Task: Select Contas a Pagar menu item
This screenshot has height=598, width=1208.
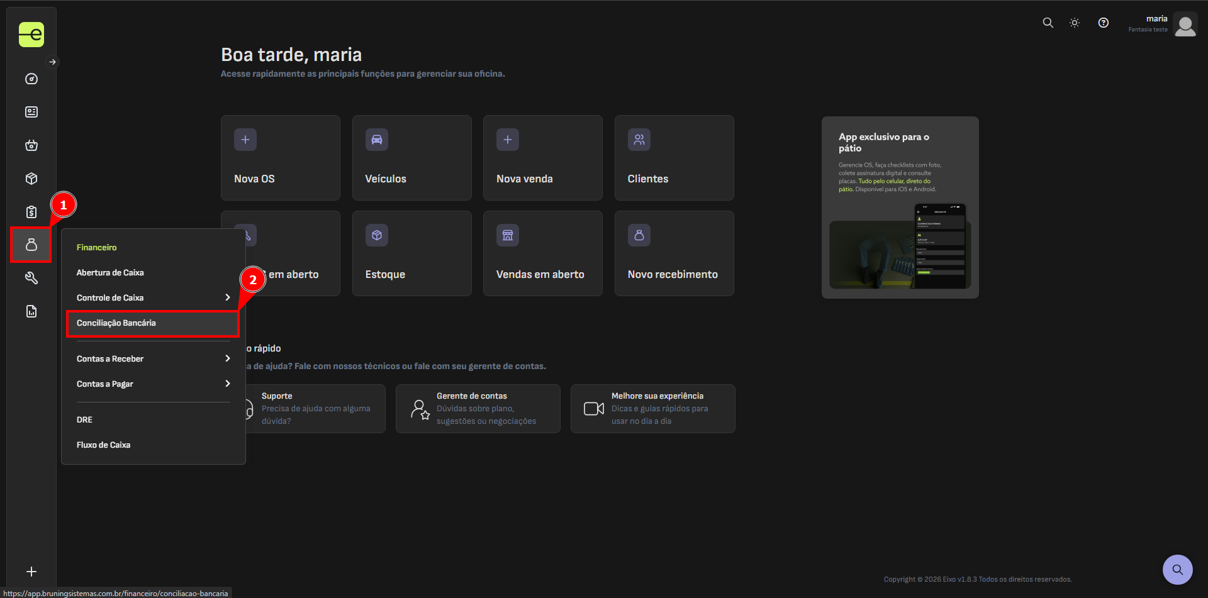Action: coord(153,384)
